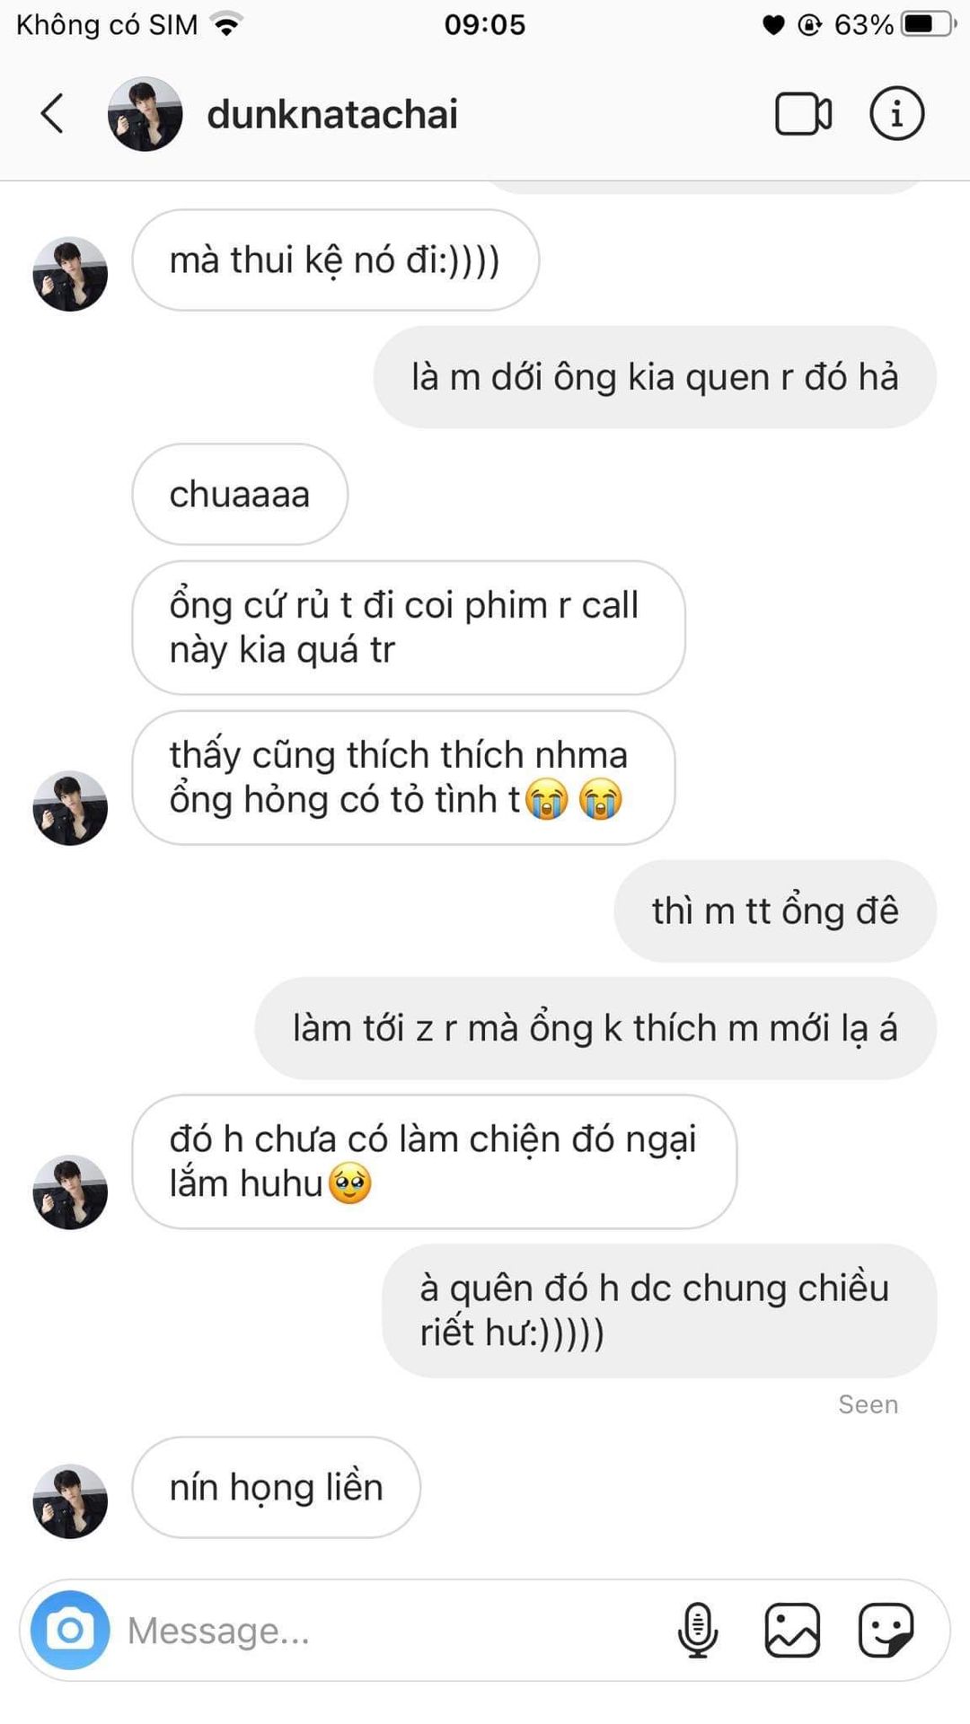970x1724 pixels.
Task: Open conversation info details icon
Action: pyautogui.click(x=896, y=114)
